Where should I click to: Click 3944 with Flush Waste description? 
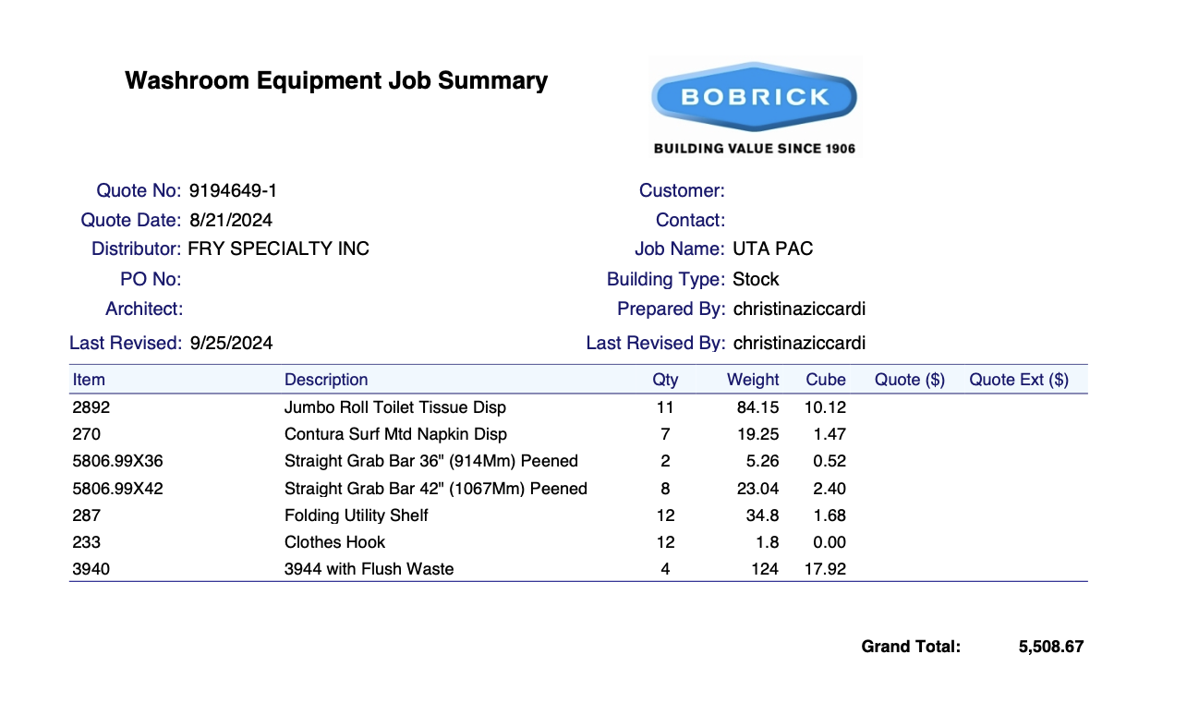(x=369, y=569)
